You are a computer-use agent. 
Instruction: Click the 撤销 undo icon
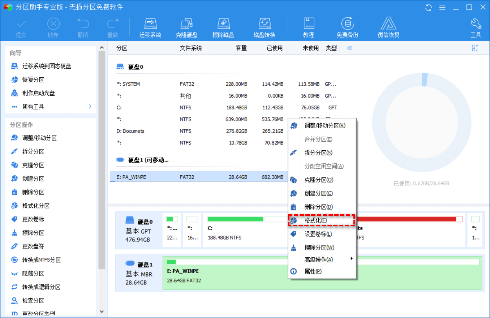click(83, 25)
